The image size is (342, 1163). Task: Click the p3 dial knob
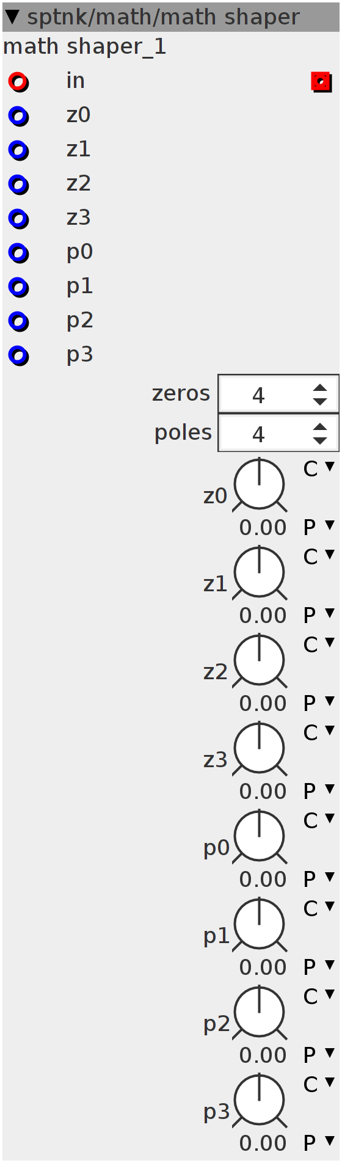tap(260, 1100)
